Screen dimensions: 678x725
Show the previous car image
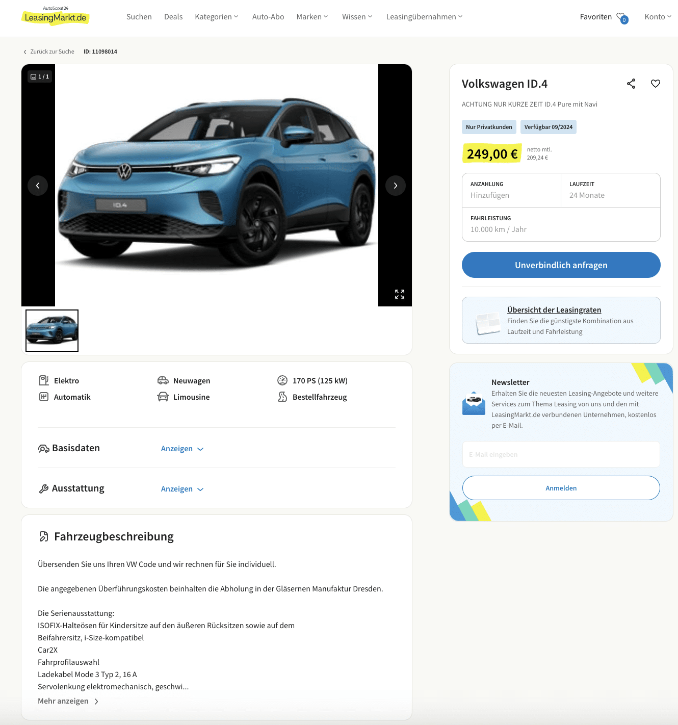point(38,186)
